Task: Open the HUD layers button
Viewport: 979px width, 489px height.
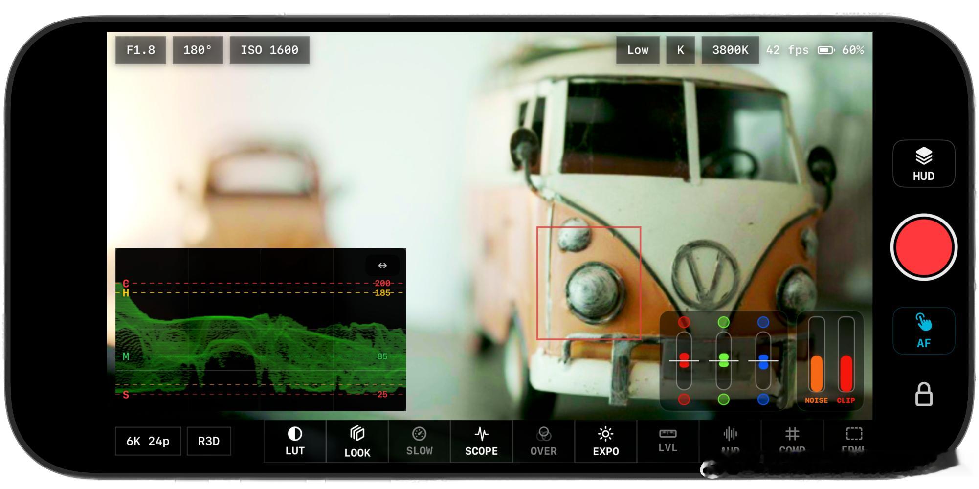Action: (x=923, y=163)
